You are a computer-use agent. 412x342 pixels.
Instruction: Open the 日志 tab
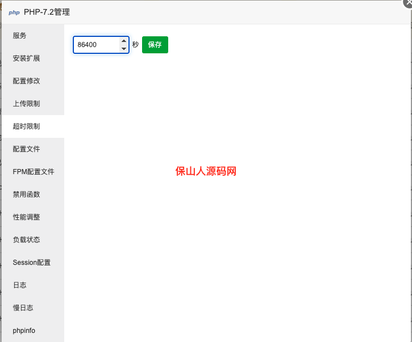coord(33,285)
